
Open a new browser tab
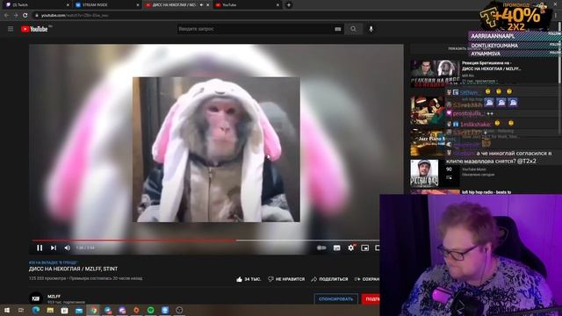[x=289, y=5]
